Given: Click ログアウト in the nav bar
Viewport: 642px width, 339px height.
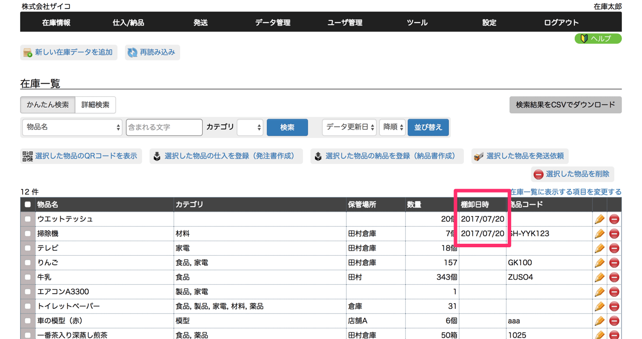Looking at the screenshot, I should pos(562,23).
